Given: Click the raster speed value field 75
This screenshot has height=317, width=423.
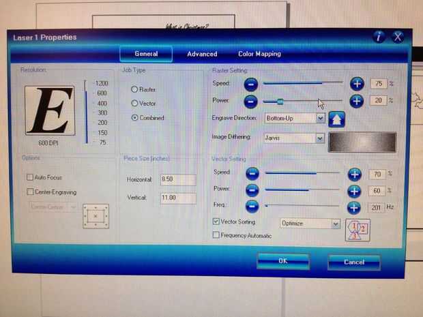Looking at the screenshot, I should (379, 84).
